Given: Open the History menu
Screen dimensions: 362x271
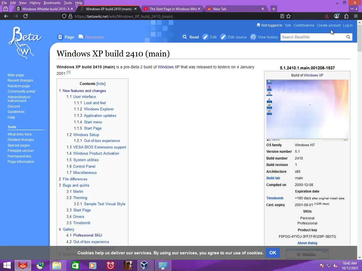Looking at the screenshot, I should pyautogui.click(x=35, y=3).
